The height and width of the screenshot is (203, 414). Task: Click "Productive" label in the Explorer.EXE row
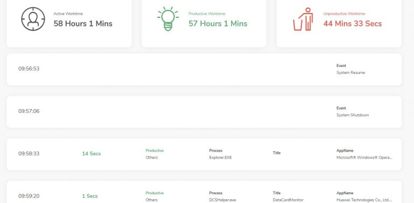pos(155,151)
